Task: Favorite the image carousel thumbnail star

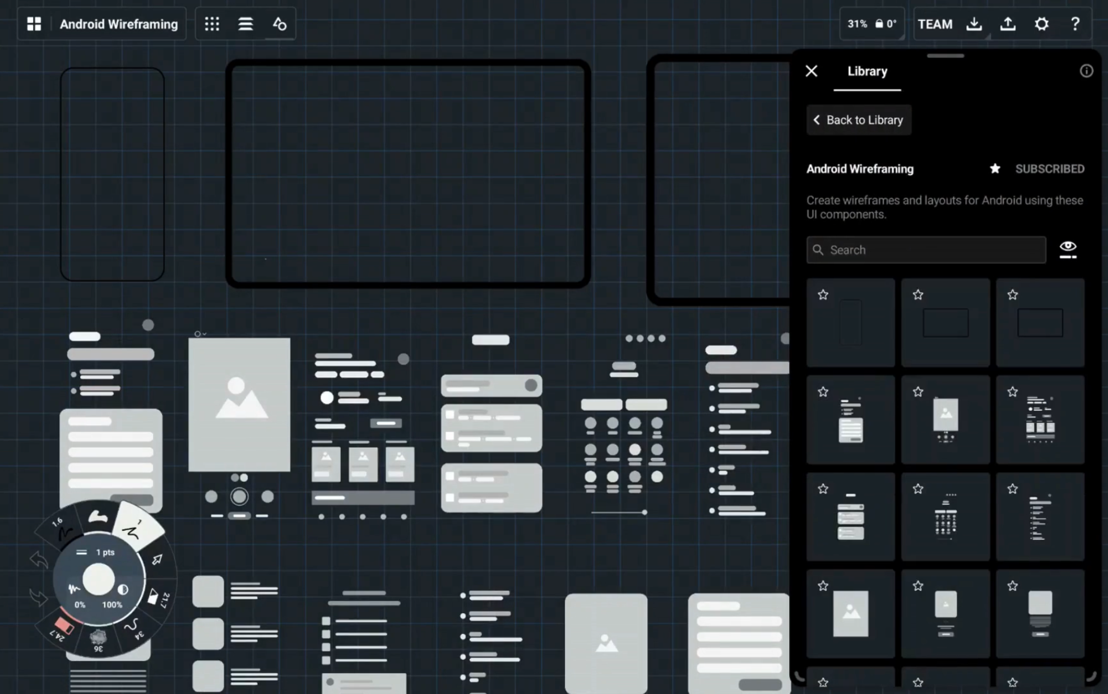Action: point(917,392)
